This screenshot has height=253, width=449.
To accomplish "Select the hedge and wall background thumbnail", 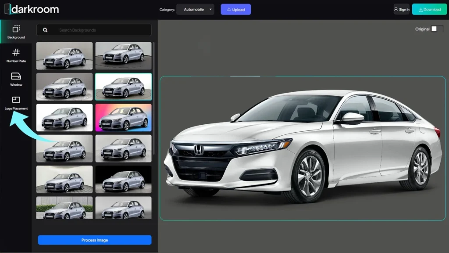I will coord(64,208).
